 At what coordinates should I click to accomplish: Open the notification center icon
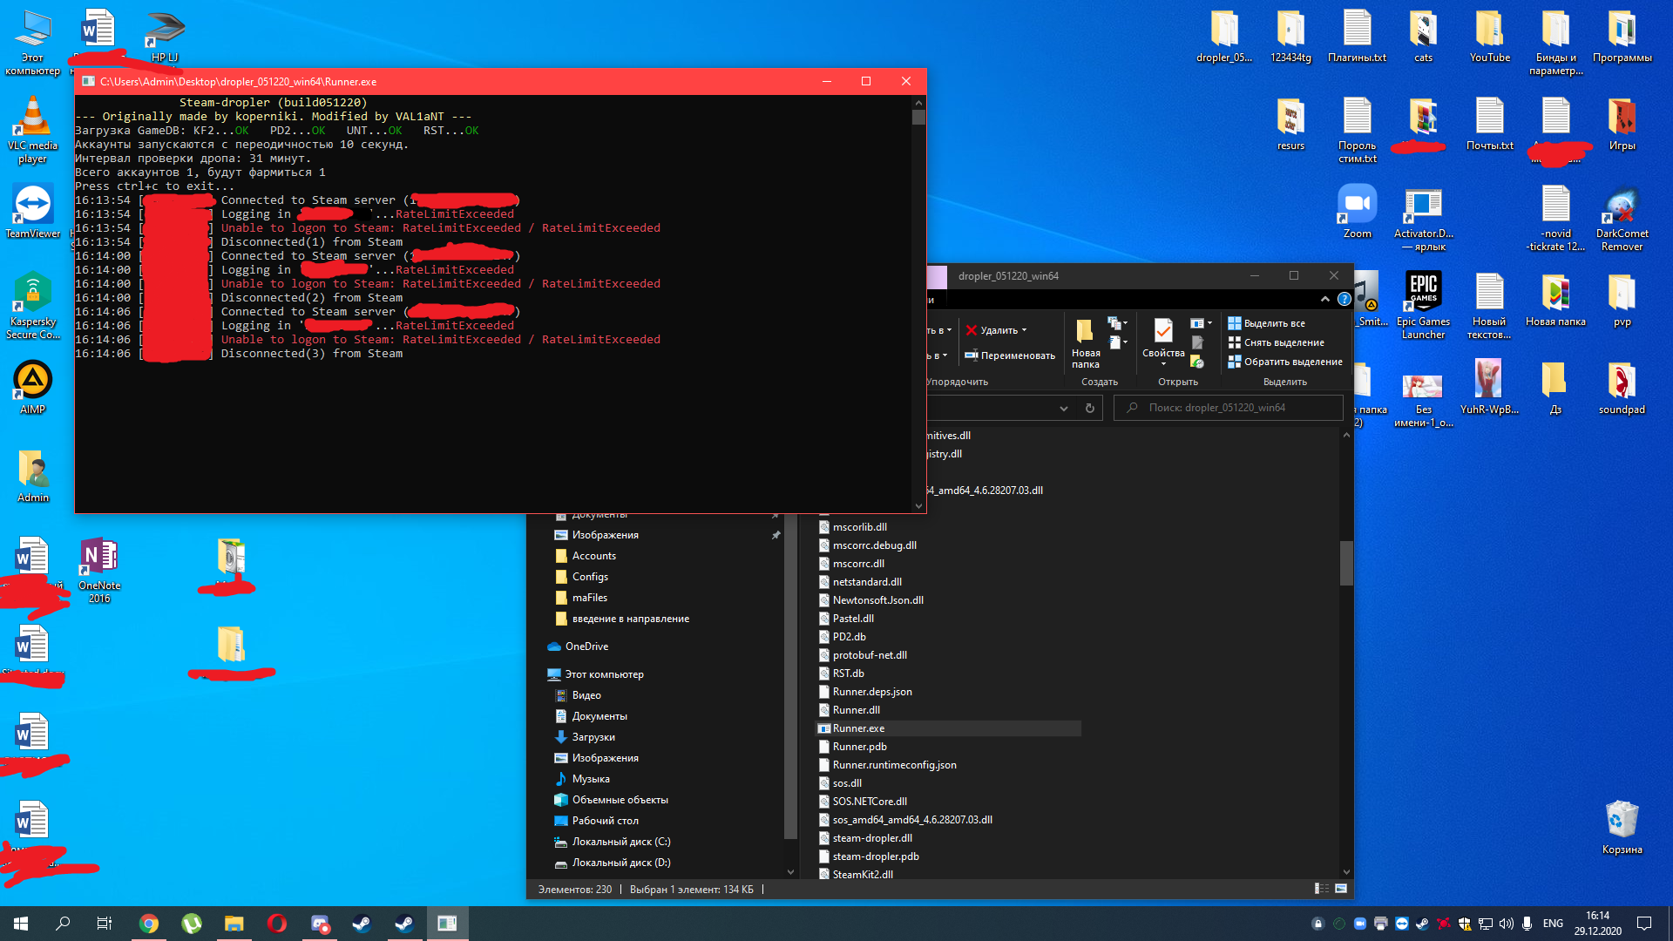click(1644, 924)
